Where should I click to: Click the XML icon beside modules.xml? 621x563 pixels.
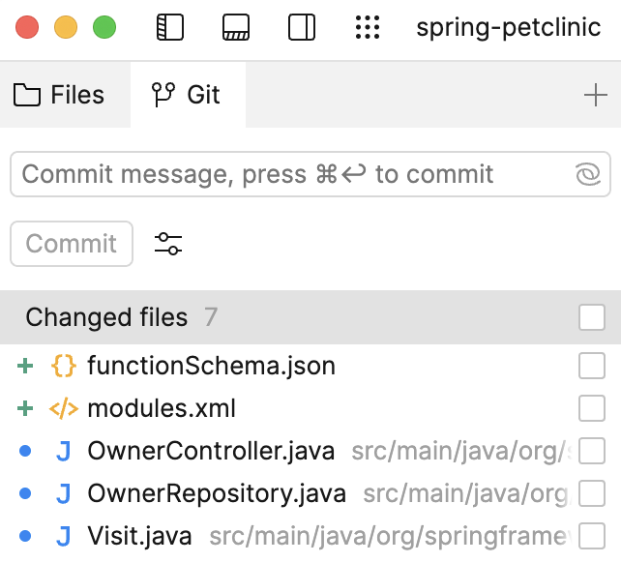(64, 408)
